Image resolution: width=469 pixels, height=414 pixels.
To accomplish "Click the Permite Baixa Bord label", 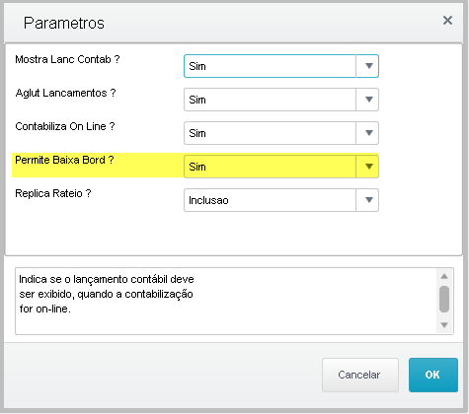I will (64, 160).
